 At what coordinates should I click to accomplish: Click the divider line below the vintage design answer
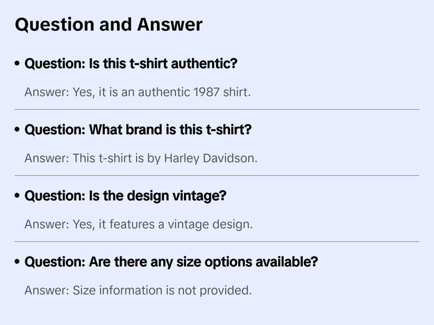point(217,241)
